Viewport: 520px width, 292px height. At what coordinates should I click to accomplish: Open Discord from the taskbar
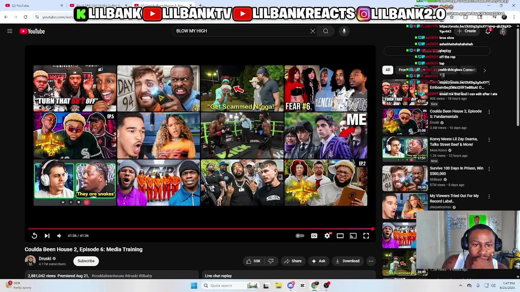(290, 286)
